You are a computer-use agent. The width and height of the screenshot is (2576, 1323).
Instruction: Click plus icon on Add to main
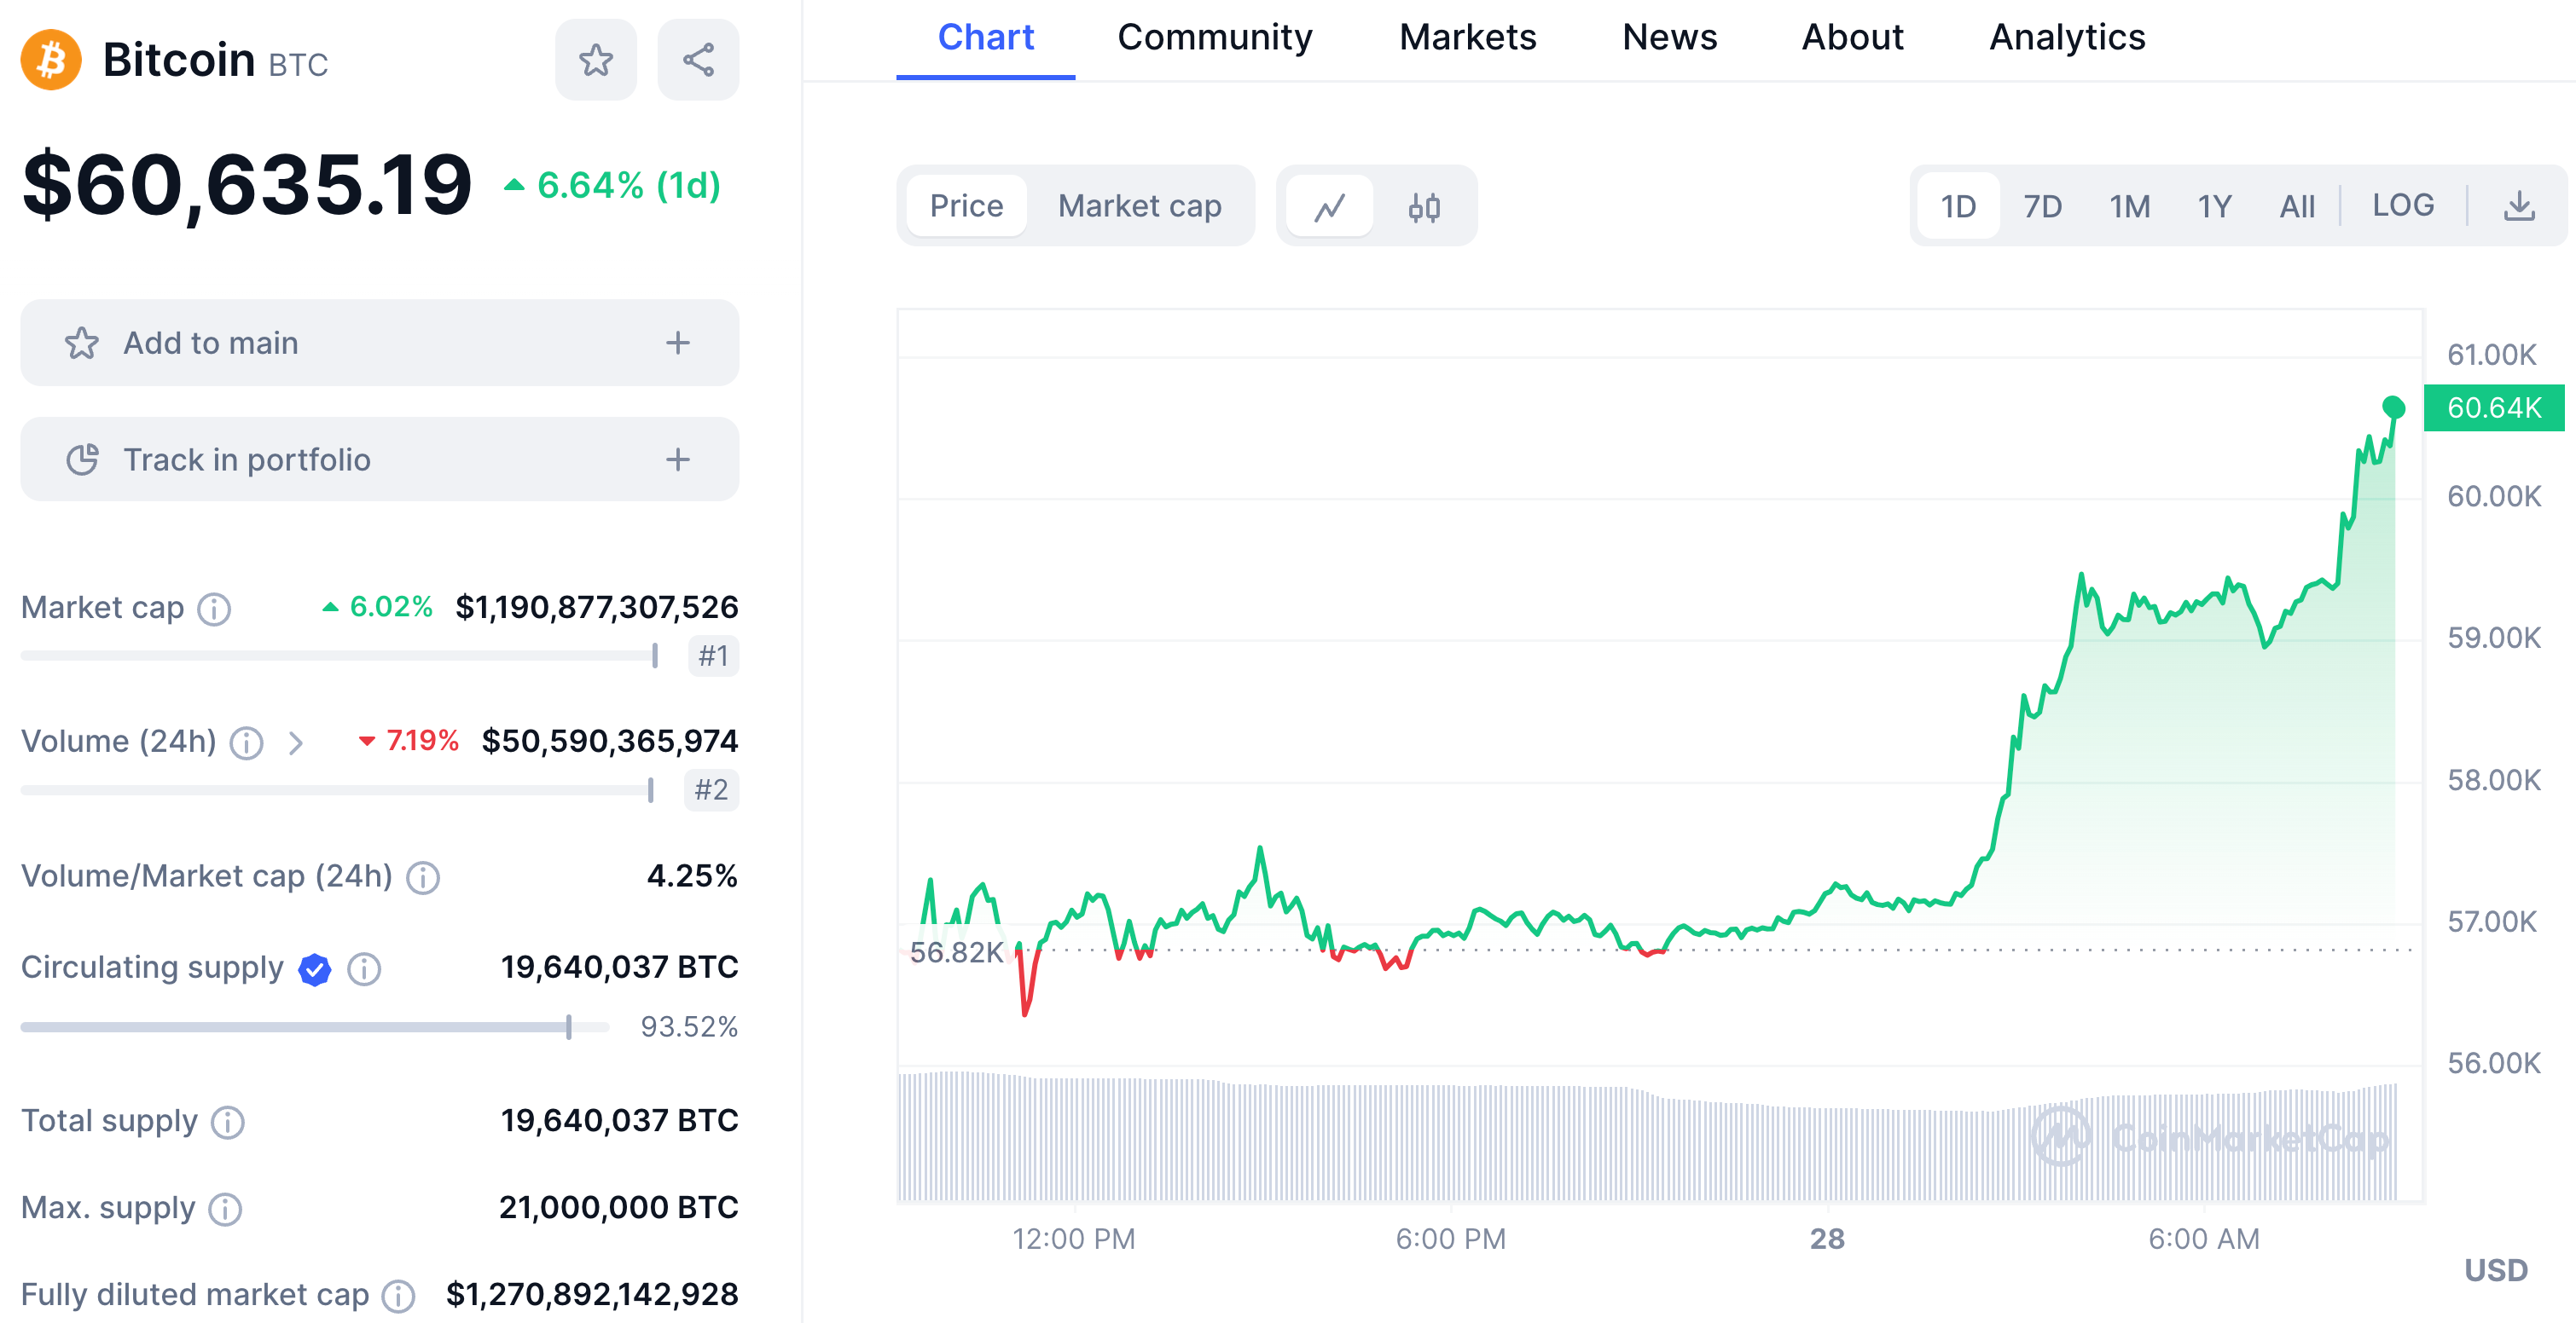pyautogui.click(x=678, y=344)
